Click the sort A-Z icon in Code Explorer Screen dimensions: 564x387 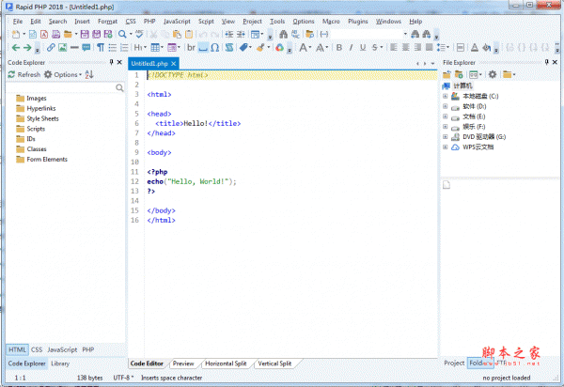tap(89, 74)
